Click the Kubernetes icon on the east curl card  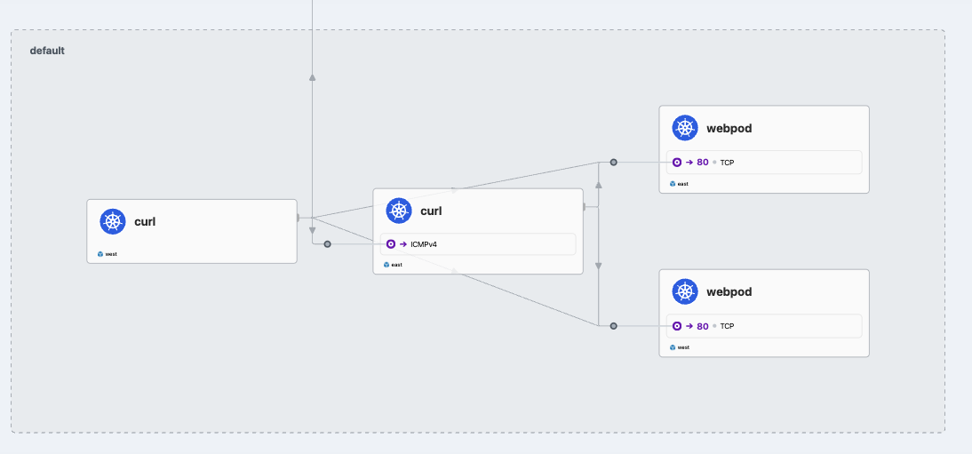tap(399, 211)
